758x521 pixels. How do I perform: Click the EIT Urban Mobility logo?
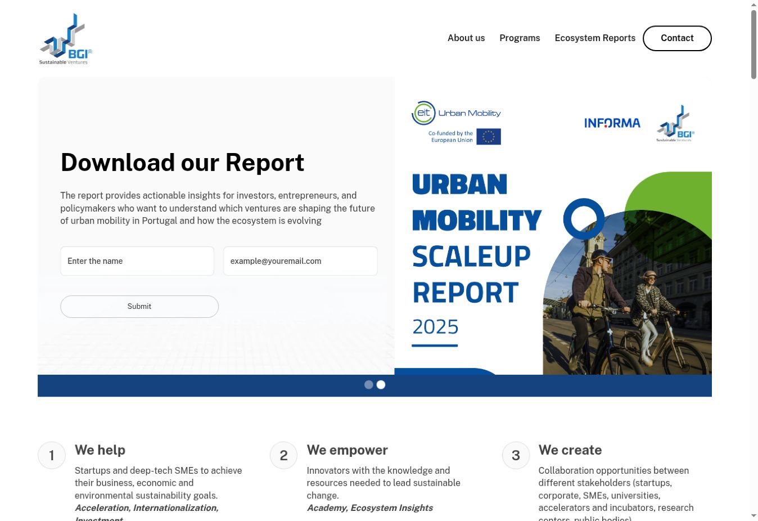456,113
